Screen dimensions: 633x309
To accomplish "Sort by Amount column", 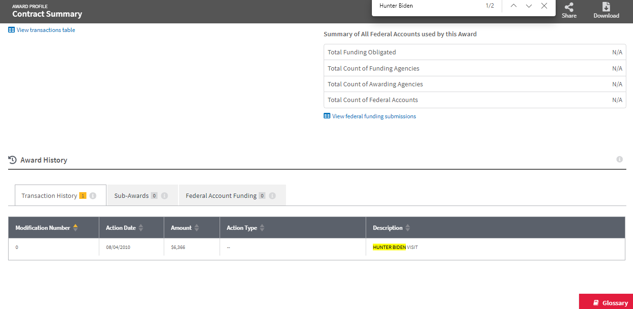I will point(197,228).
